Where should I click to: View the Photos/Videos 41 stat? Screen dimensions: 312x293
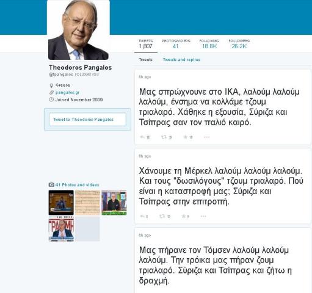click(x=176, y=44)
